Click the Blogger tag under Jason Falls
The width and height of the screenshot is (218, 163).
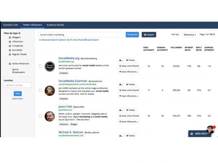tap(74, 124)
